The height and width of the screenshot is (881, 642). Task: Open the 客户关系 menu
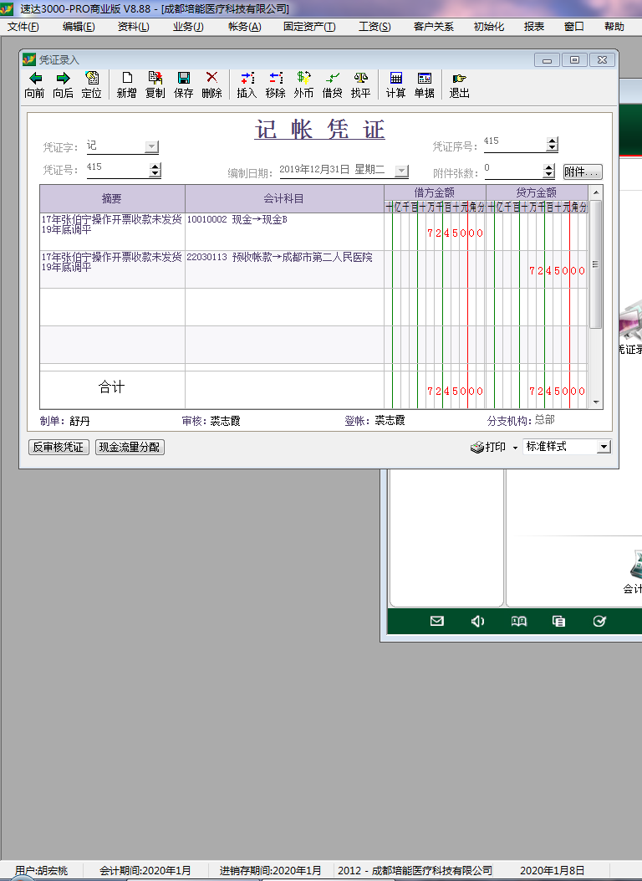[433, 27]
